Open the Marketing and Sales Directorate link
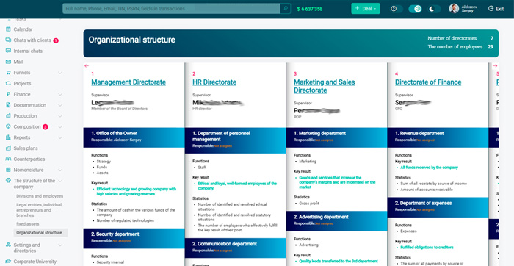 click(325, 86)
